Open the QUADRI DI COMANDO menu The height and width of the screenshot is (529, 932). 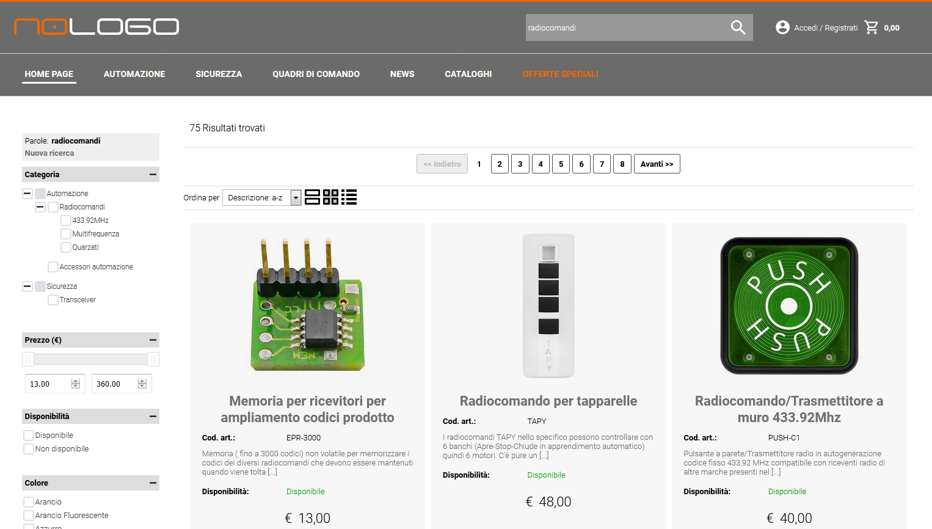coord(316,74)
